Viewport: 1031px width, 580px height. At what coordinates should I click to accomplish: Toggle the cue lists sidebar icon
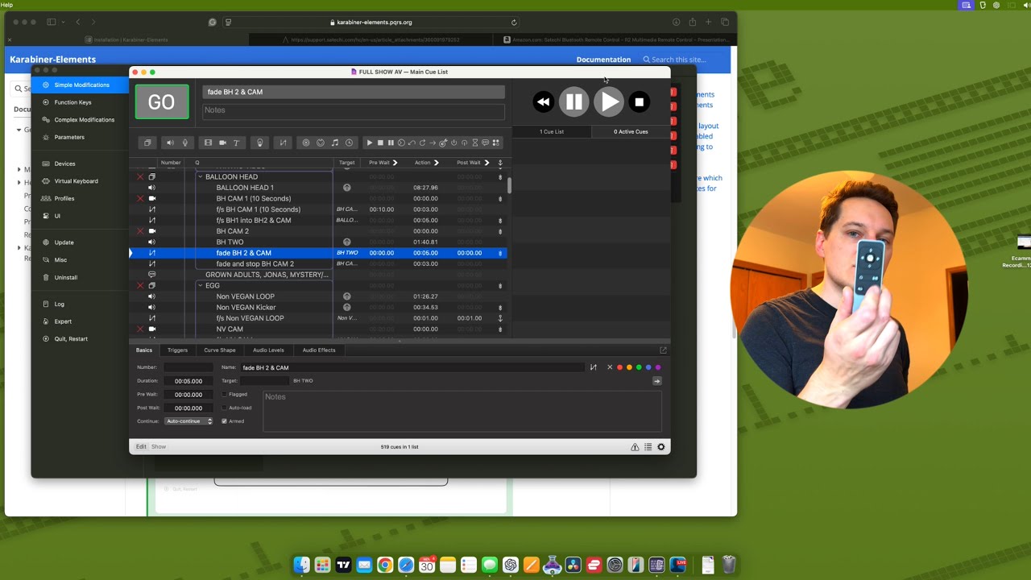click(648, 447)
